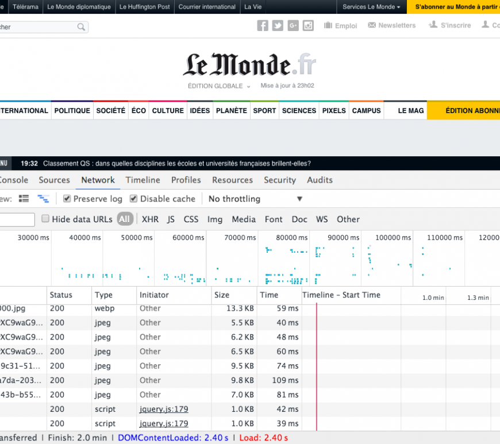The image size is (500, 444).
Task: Filter requests by Other type
Action: pyautogui.click(x=348, y=219)
